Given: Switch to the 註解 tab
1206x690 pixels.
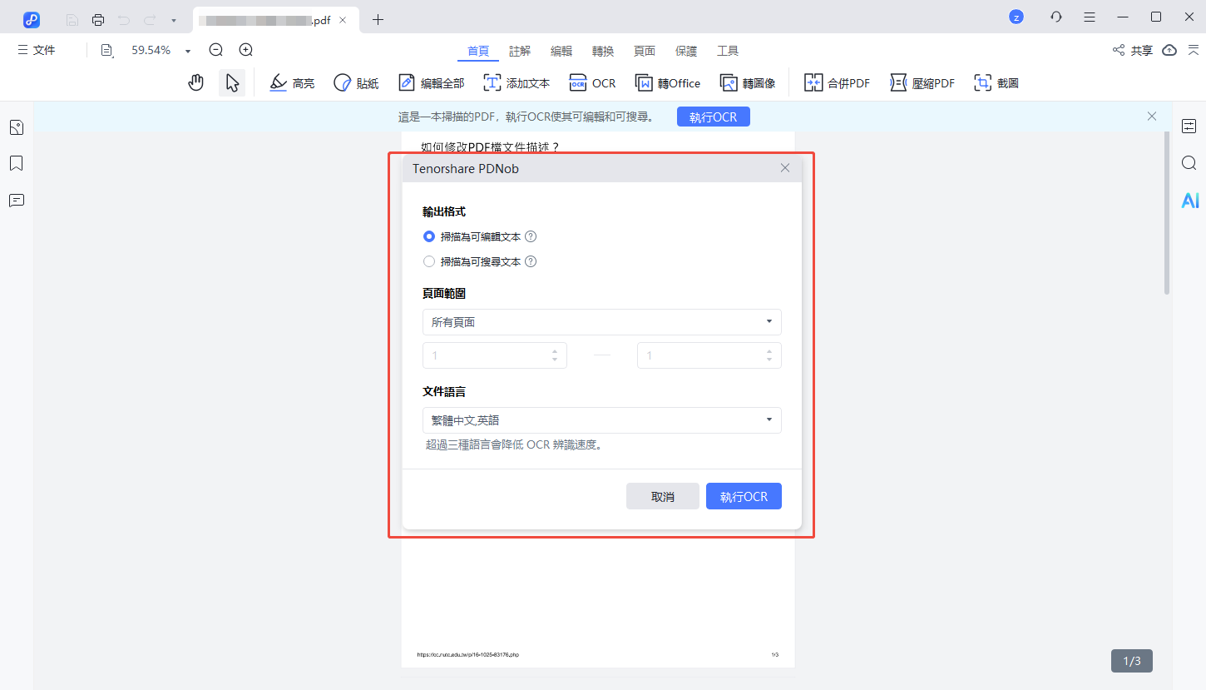Looking at the screenshot, I should tap(520, 51).
